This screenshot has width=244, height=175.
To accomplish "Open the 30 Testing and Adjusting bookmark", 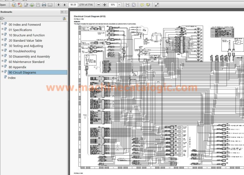I will click(x=26, y=46).
